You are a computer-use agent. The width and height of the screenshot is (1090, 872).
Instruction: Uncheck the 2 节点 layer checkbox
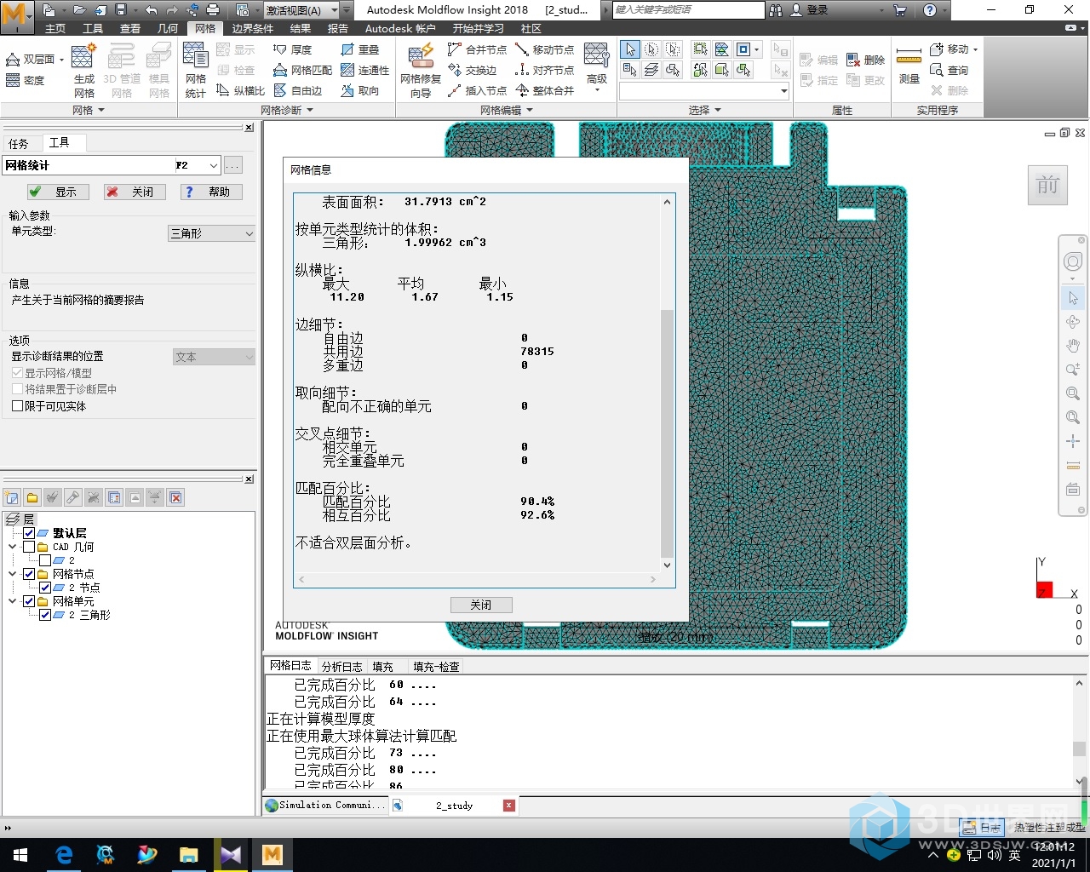[x=45, y=588]
